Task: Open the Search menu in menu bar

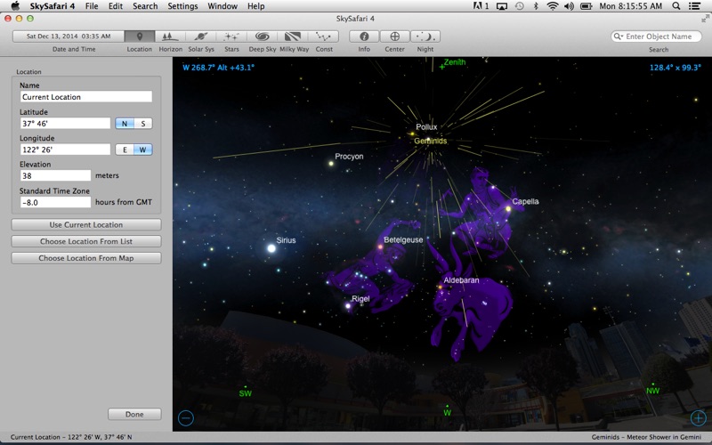Action: (x=145, y=6)
